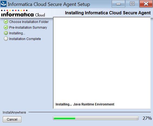
Task: Click the empty circle beside Installation Complete
Action: pyautogui.click(x=6, y=39)
